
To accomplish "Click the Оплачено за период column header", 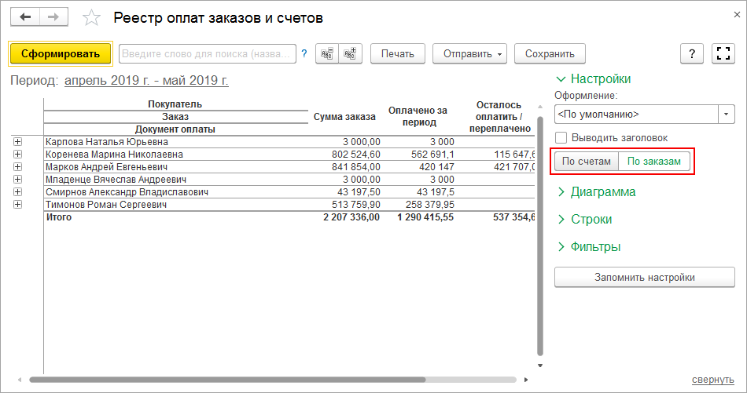I will 418,116.
